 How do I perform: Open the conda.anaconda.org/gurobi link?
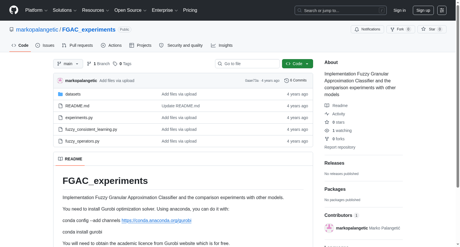pos(156,220)
